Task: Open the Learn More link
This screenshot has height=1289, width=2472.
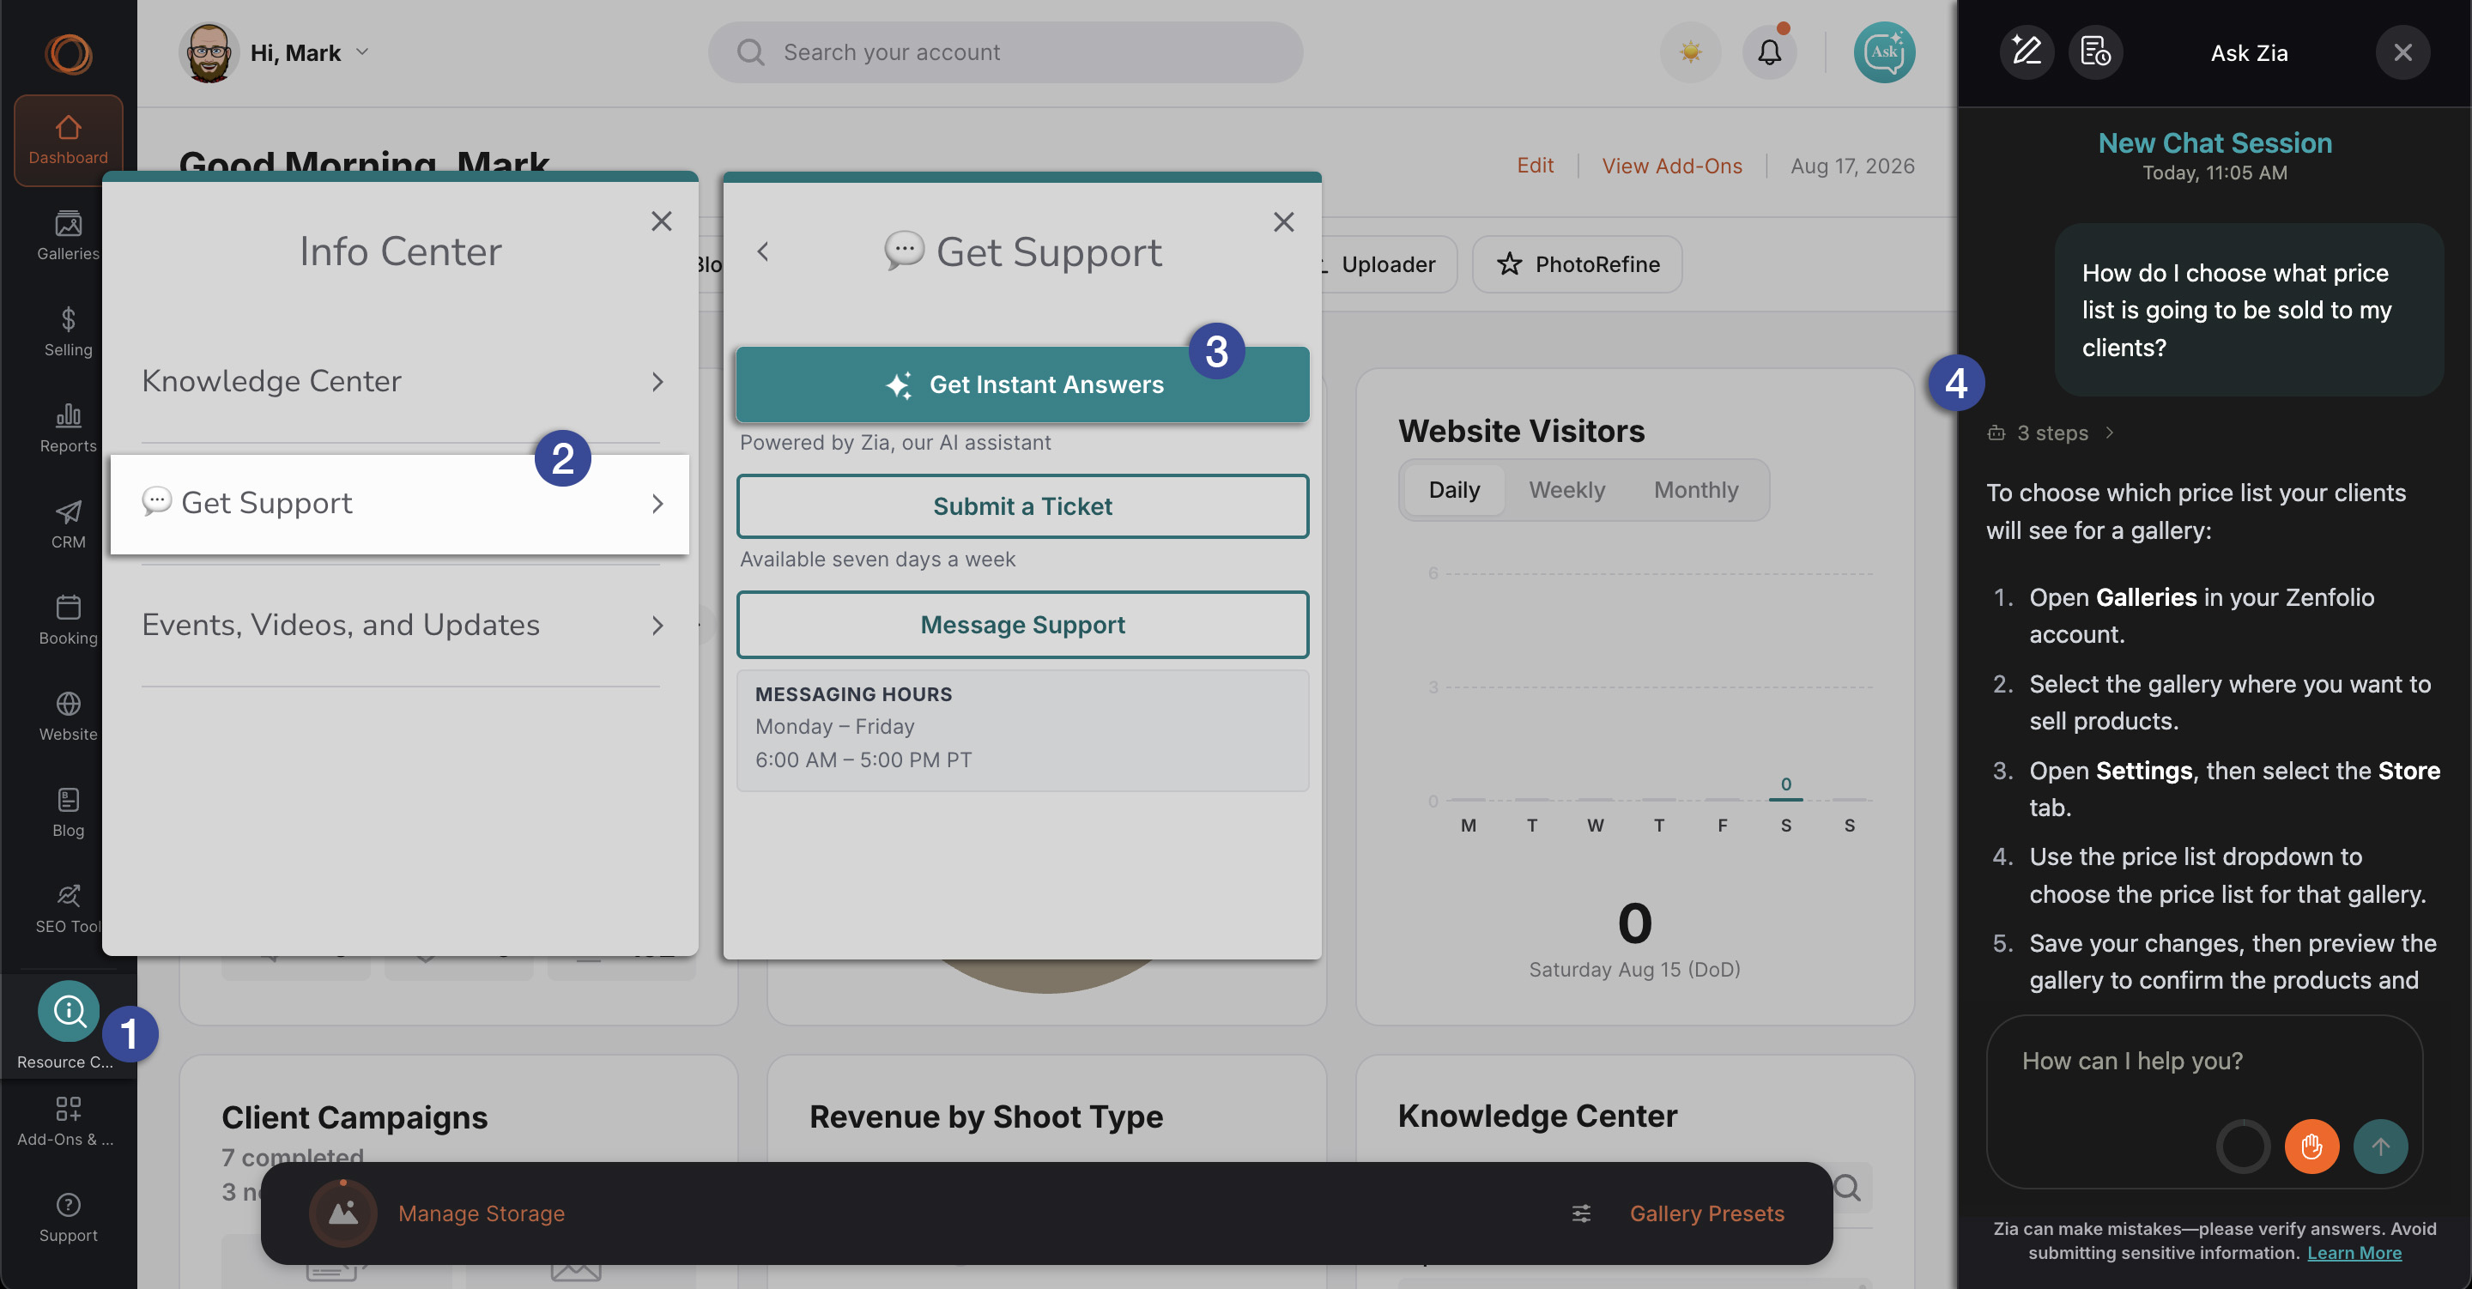Action: pyautogui.click(x=2354, y=1253)
